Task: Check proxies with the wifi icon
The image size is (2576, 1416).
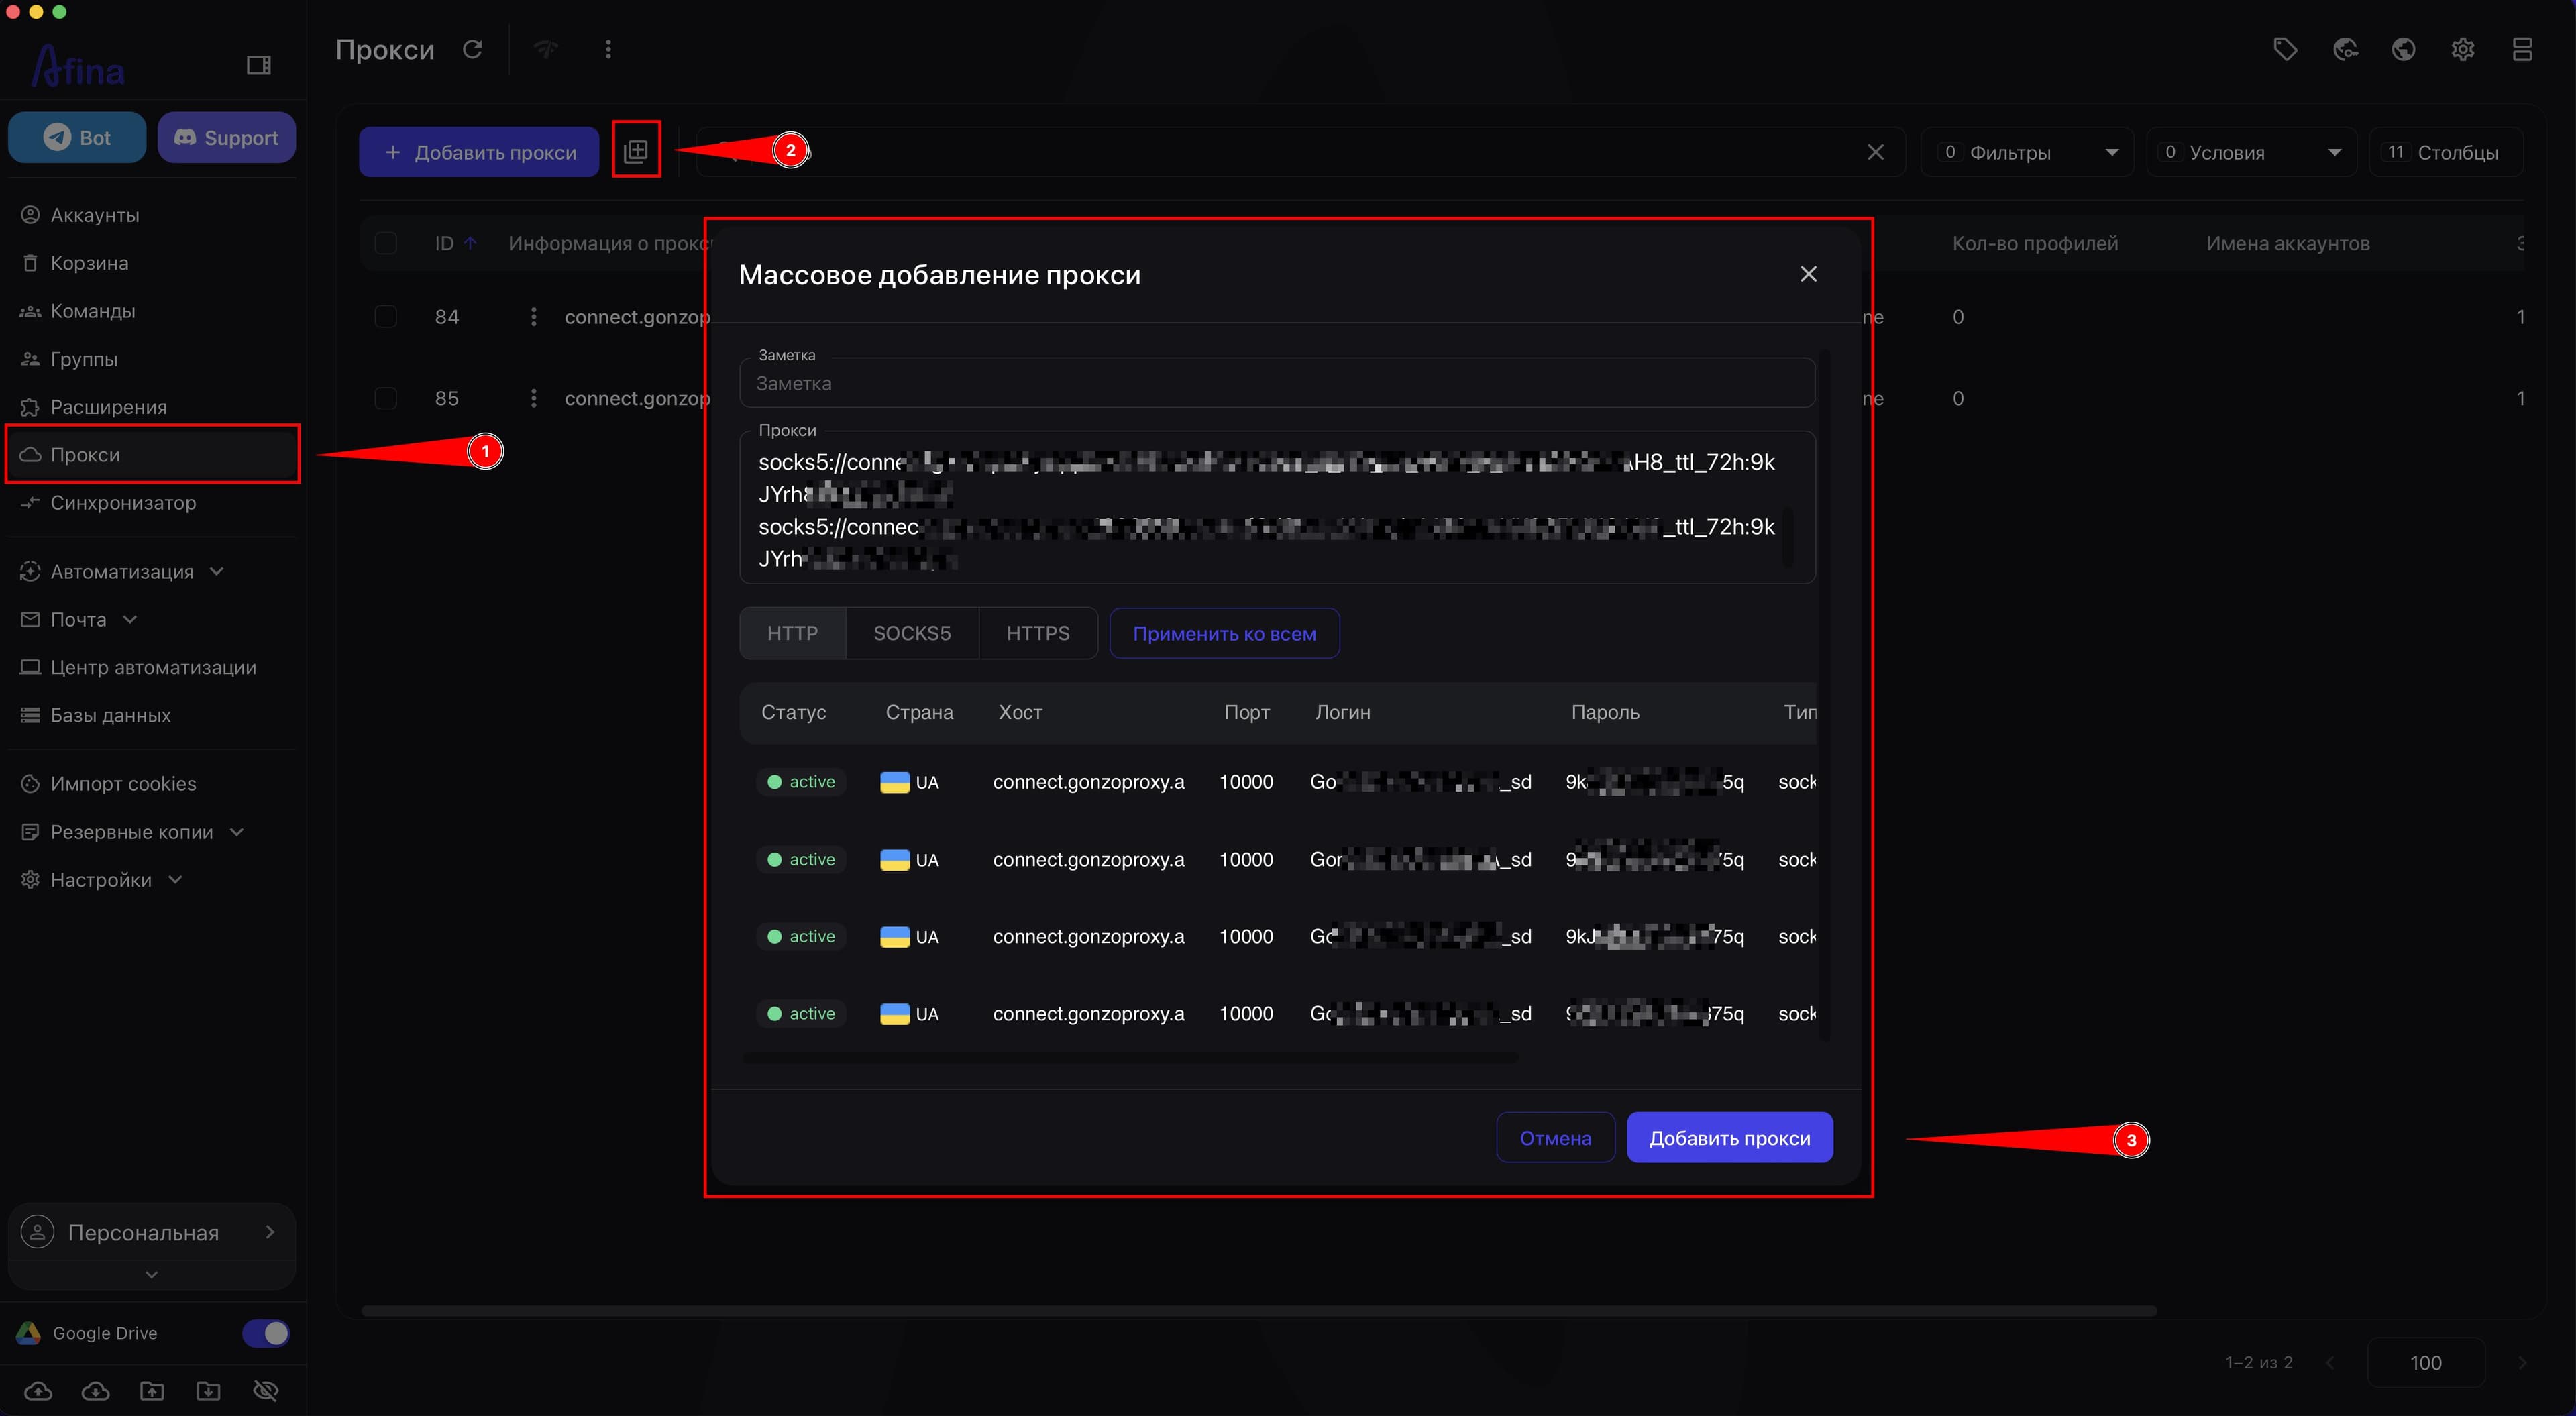Action: (x=546, y=49)
